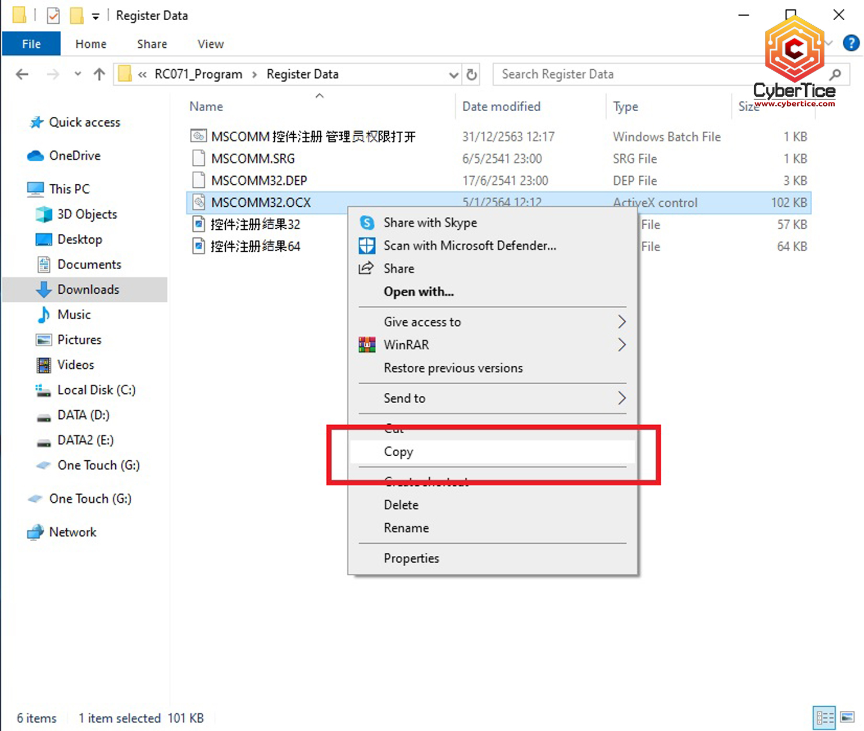The width and height of the screenshot is (864, 731).
Task: Open the View ribbon tab
Action: [x=210, y=44]
